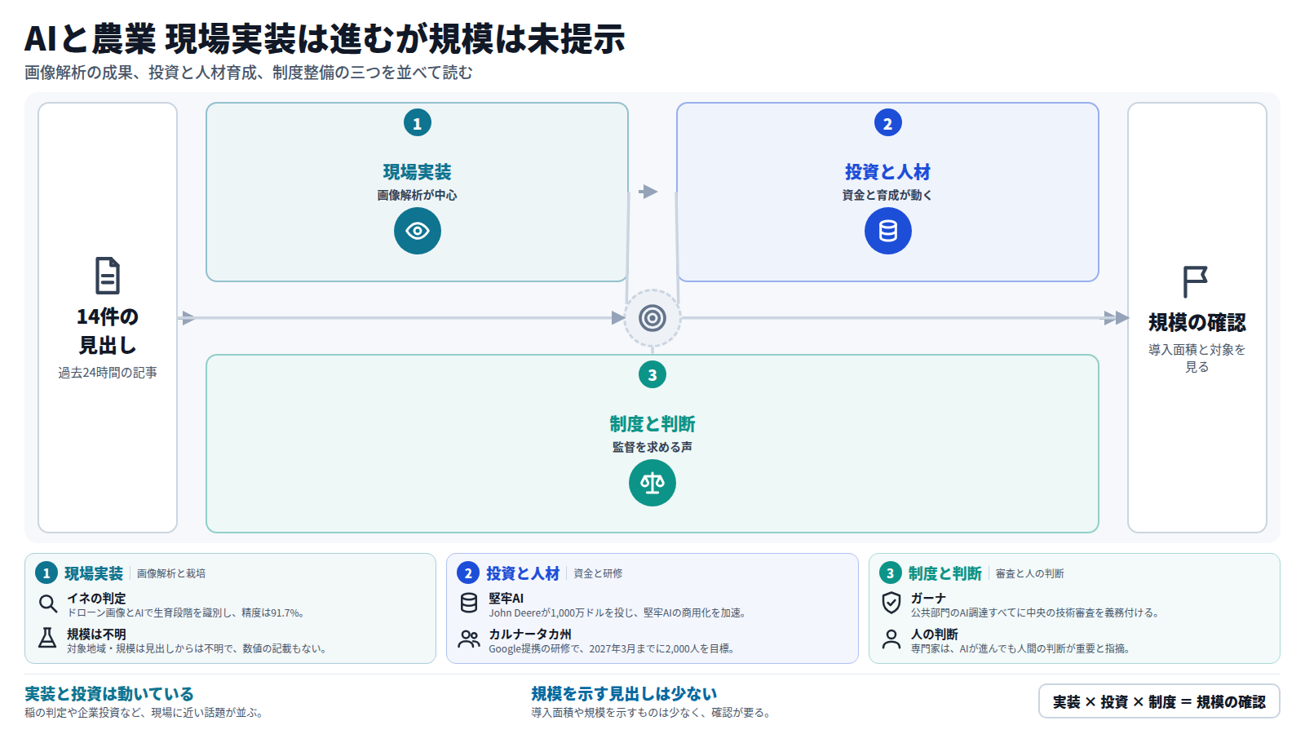Click the 画像解析が中心 subtitle
This screenshot has height=734, width=1305.
418,195
